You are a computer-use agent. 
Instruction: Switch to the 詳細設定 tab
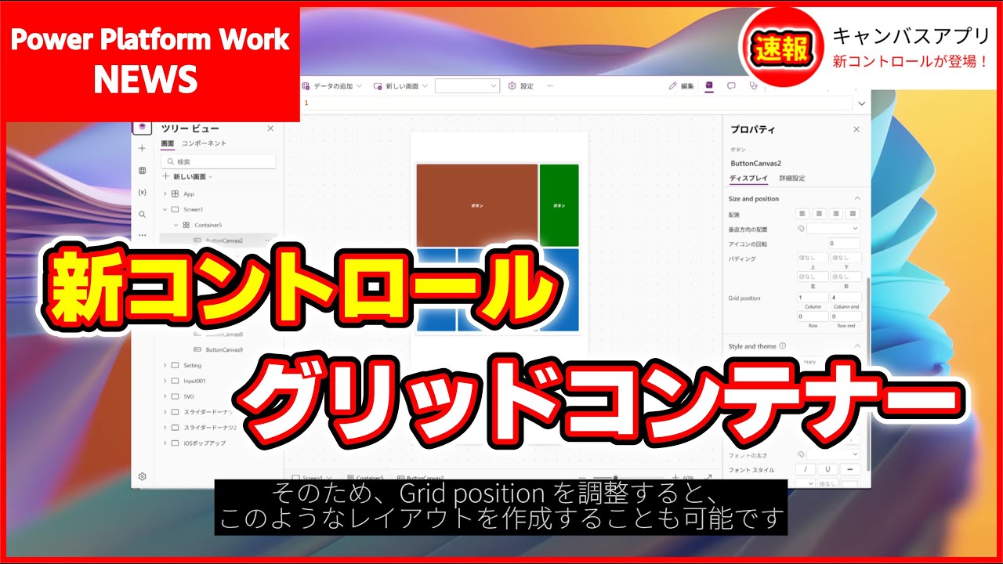[791, 179]
